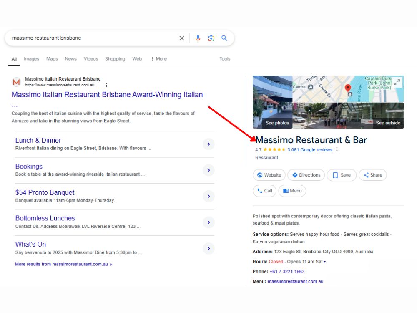Screen dimensions: 417x313
Task: Save Massimo Restaurant with Save button
Action: [x=342, y=175]
